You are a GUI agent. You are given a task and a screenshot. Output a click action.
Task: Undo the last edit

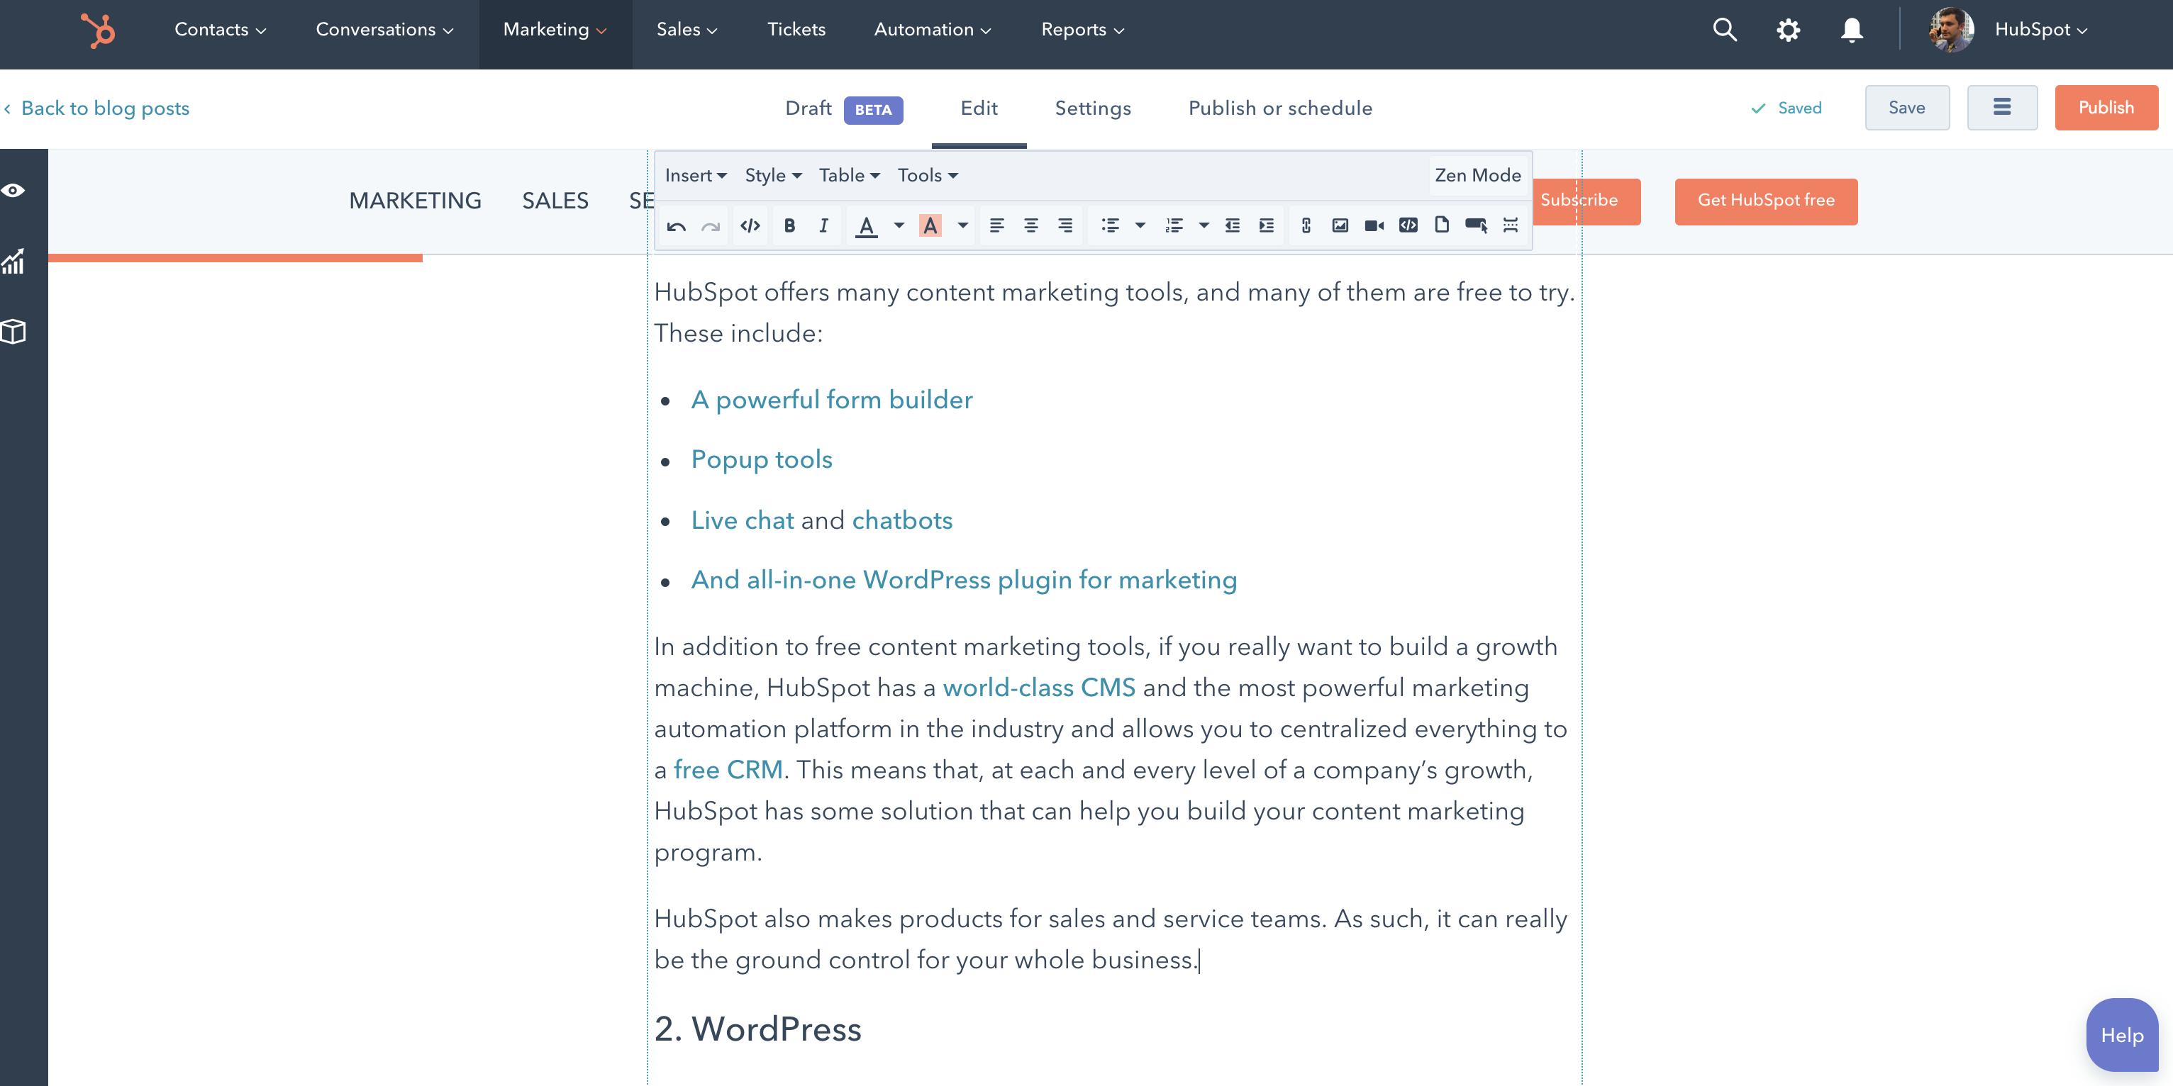[x=677, y=226]
